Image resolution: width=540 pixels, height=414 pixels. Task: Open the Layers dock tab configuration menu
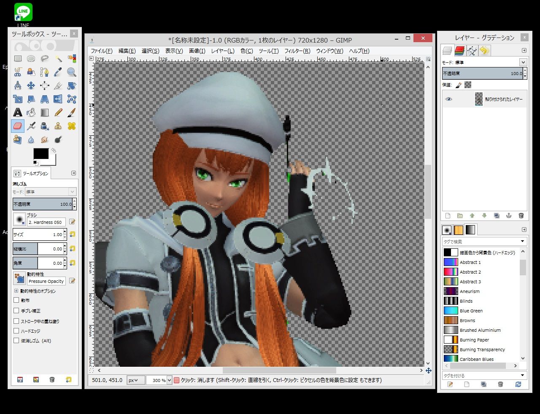pos(524,51)
